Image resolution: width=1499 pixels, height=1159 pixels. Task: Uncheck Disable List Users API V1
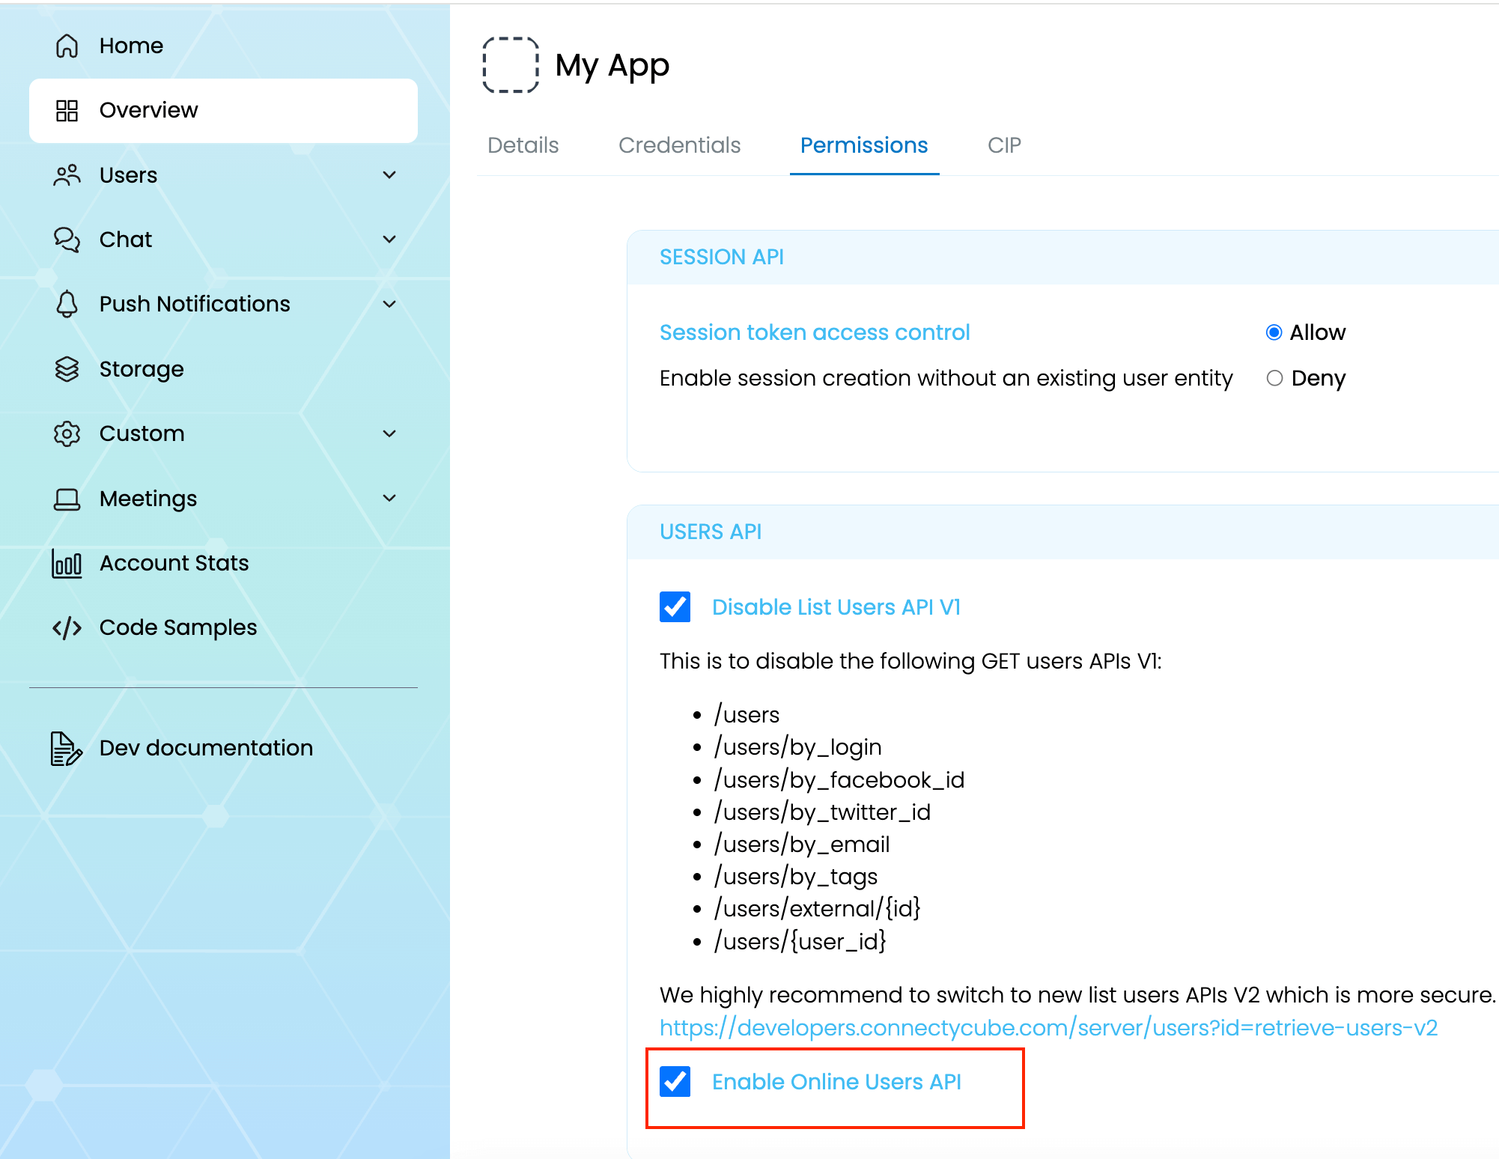coord(675,607)
